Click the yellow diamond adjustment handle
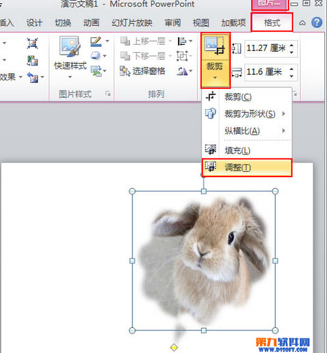Screen dimensions: 327x353 tap(174, 347)
